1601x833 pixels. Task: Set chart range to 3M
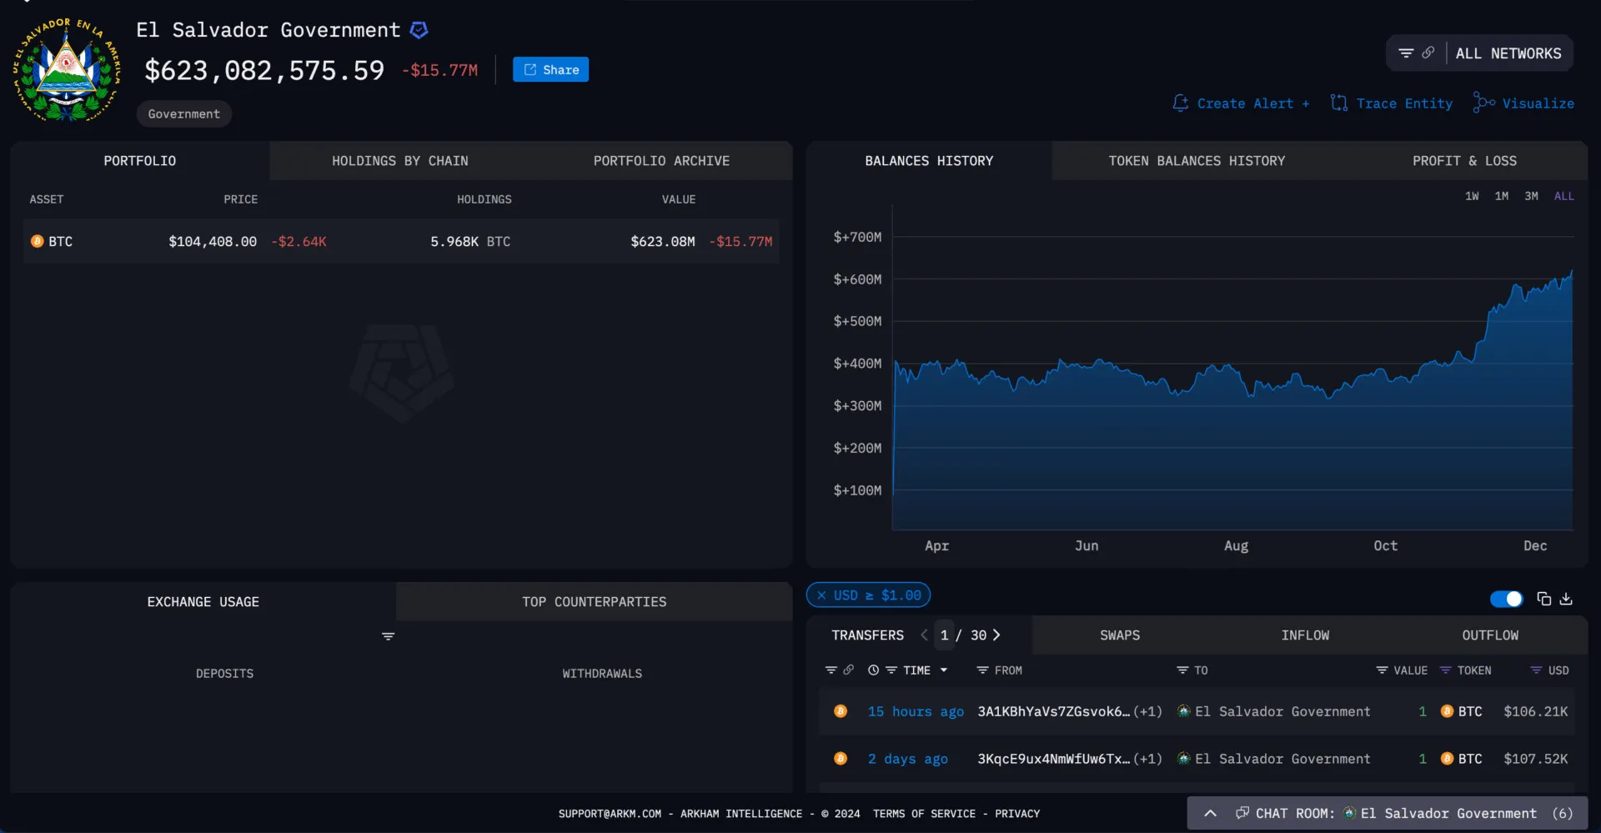pos(1531,196)
